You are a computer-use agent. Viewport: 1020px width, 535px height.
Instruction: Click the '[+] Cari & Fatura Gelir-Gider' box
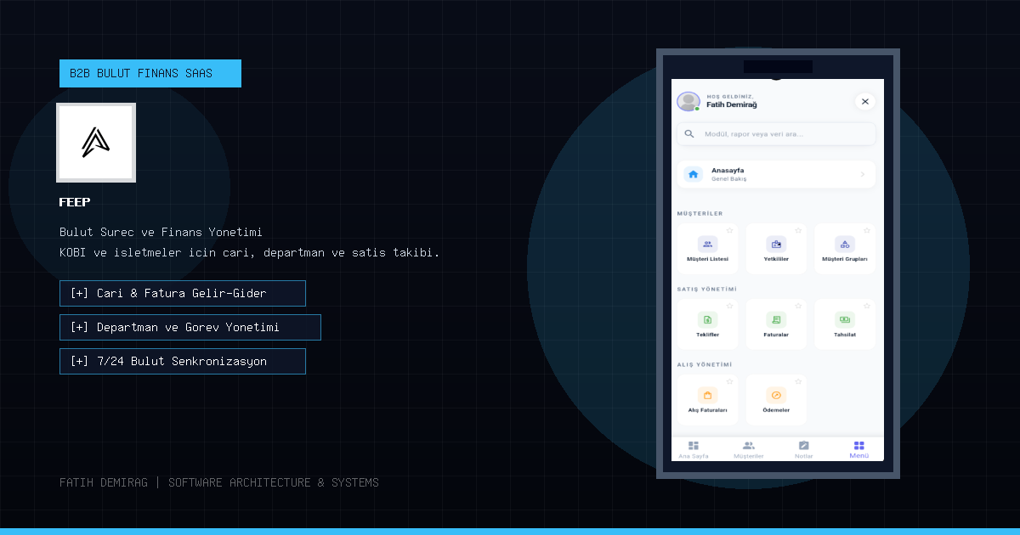coord(183,293)
